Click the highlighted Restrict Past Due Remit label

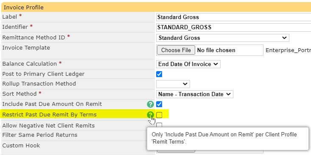49,115
